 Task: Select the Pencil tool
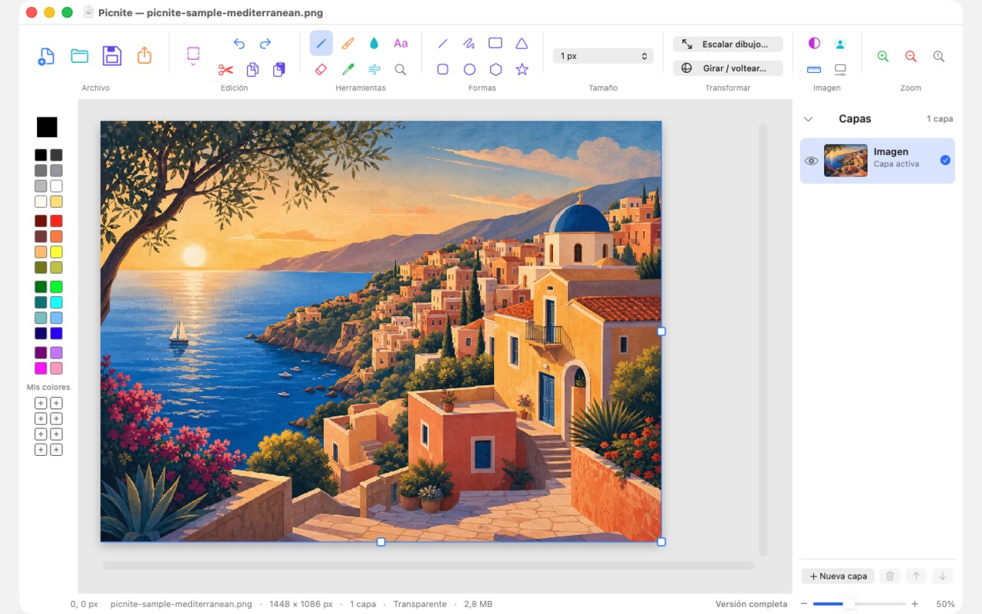(321, 43)
